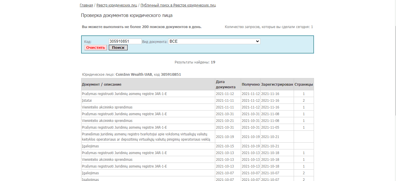Open the Главная breadcrumb link
The height and width of the screenshot is (181, 396).
click(86, 5)
